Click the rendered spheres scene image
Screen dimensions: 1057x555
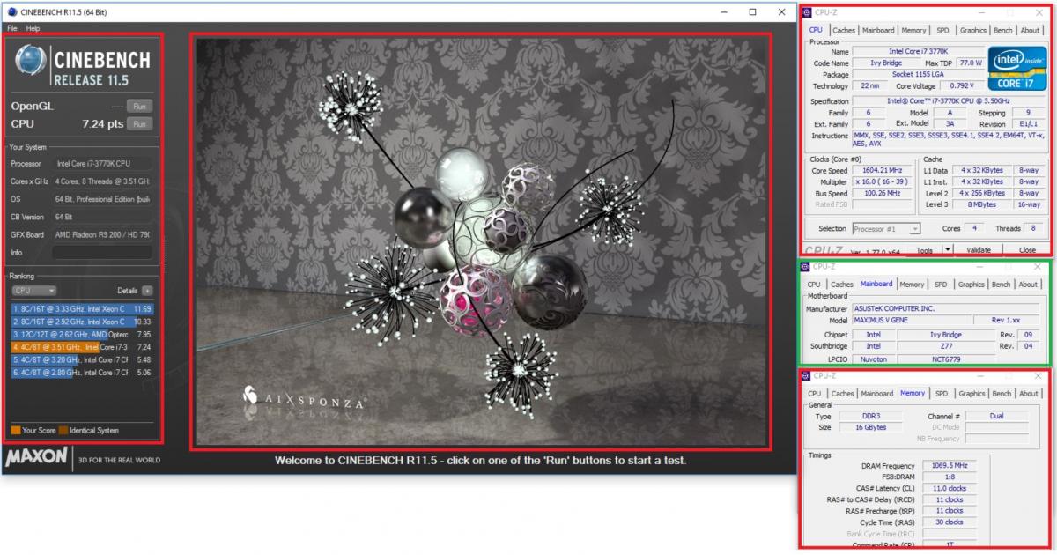click(x=482, y=240)
